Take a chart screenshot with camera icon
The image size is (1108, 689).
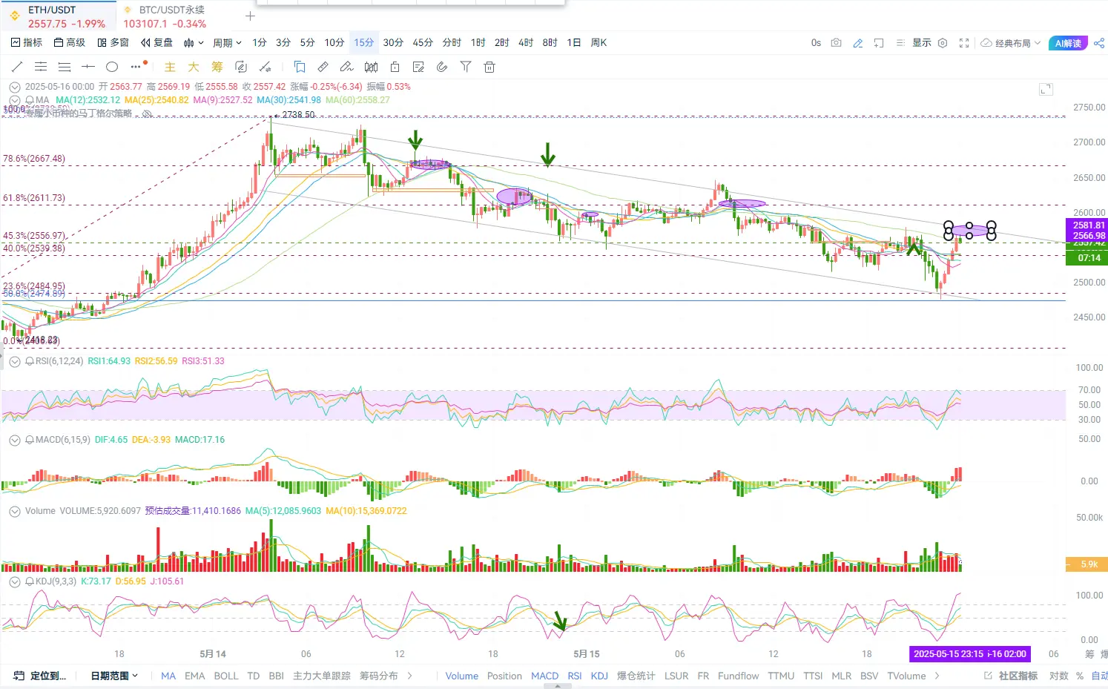click(837, 43)
